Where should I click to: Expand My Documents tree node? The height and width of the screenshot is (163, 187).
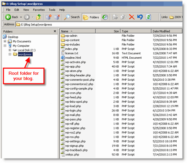tap(5, 41)
